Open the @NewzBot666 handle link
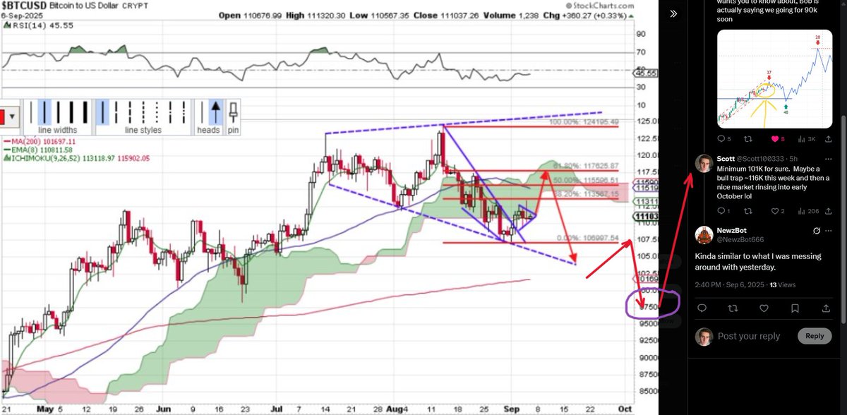This screenshot has height=415, width=847. [x=740, y=240]
